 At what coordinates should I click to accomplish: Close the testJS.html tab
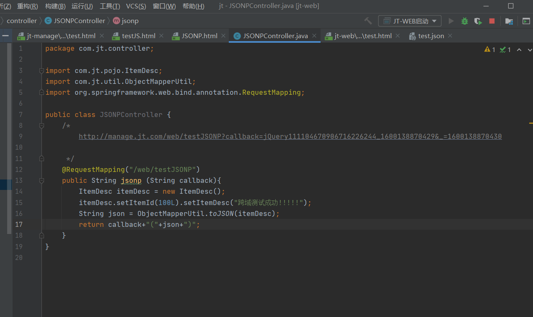click(161, 36)
